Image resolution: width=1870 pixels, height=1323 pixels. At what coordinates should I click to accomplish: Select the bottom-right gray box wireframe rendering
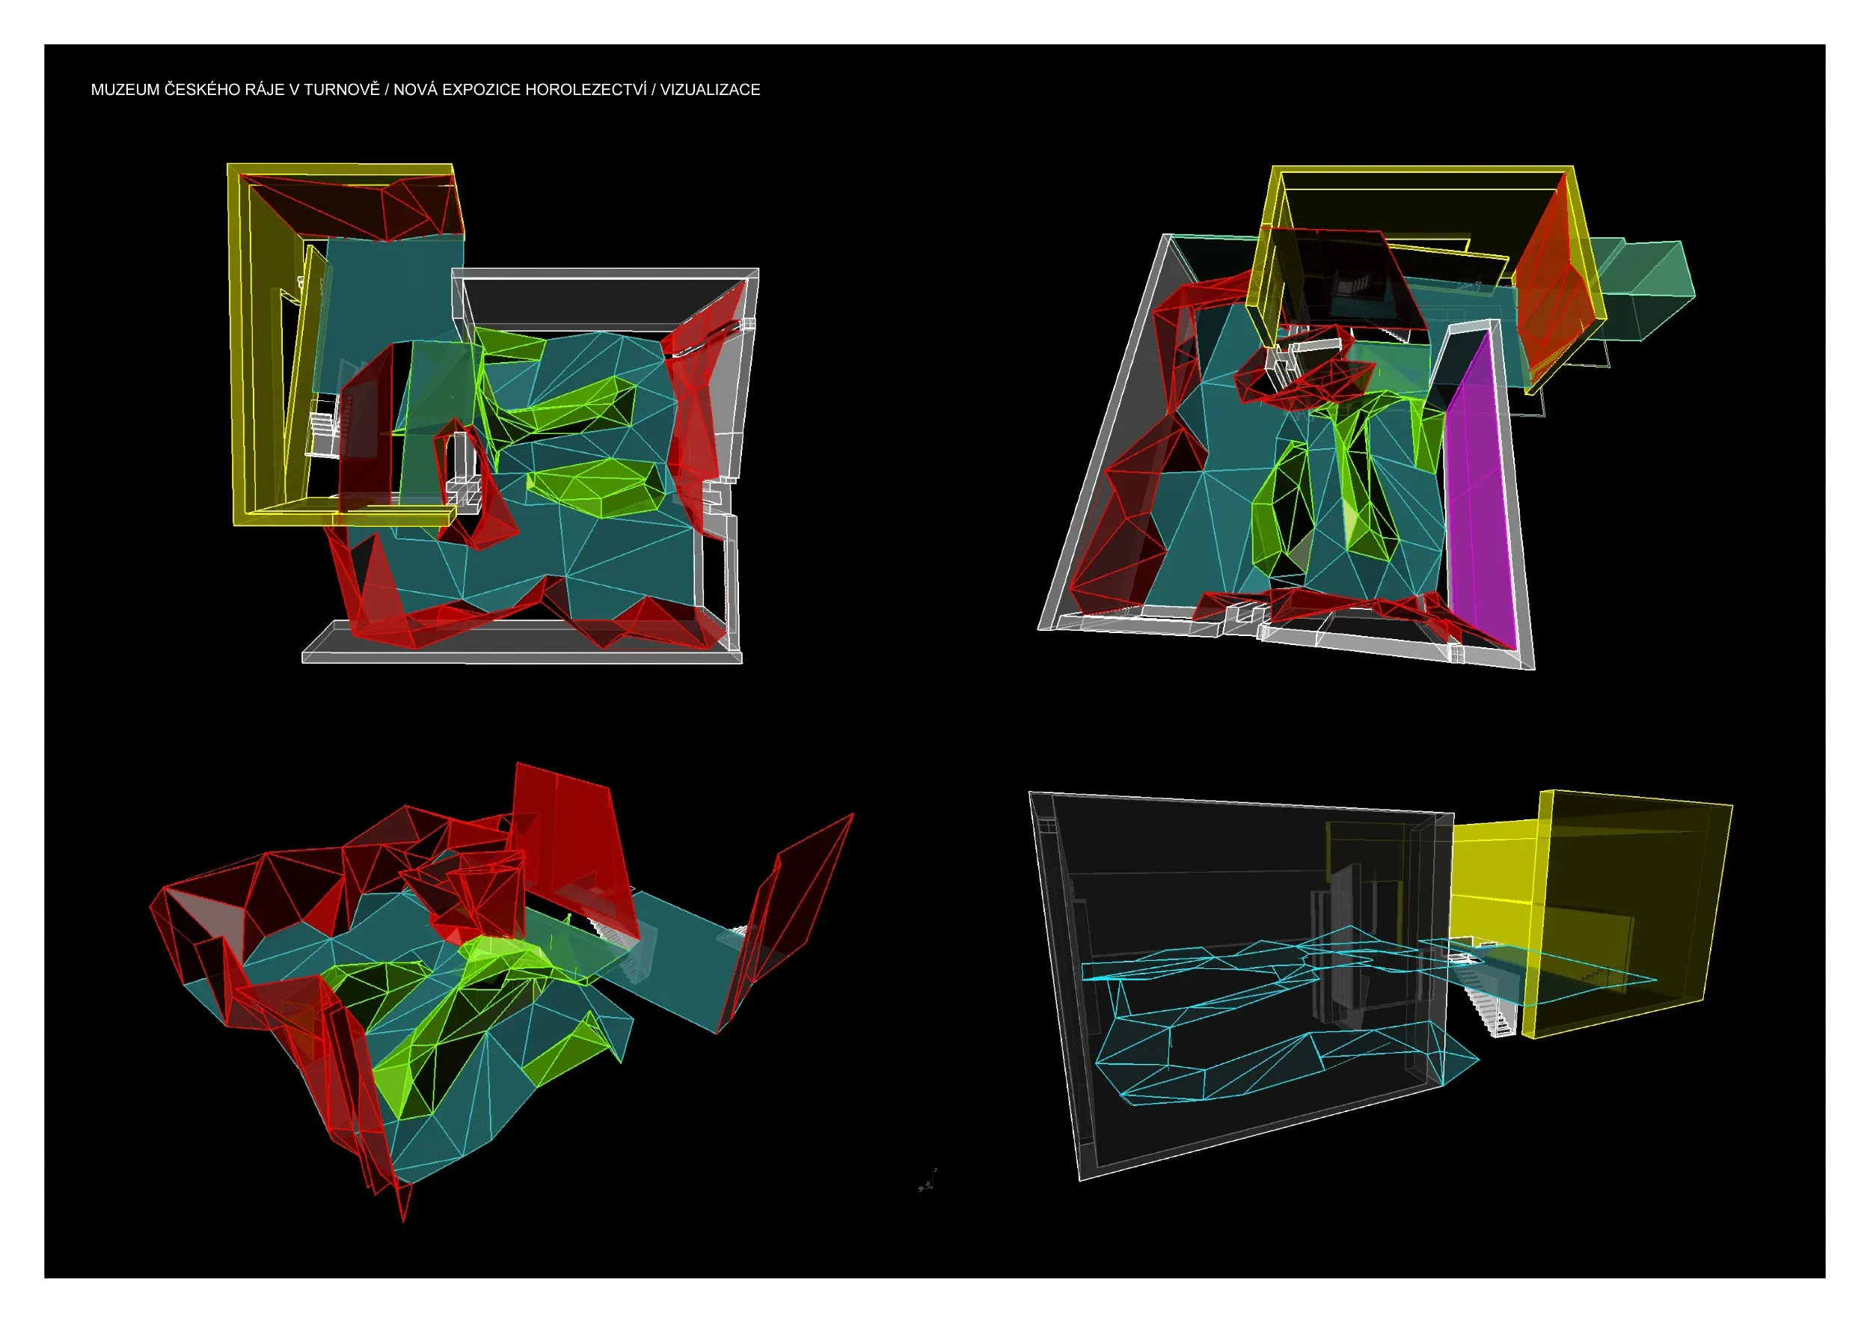[1381, 985]
